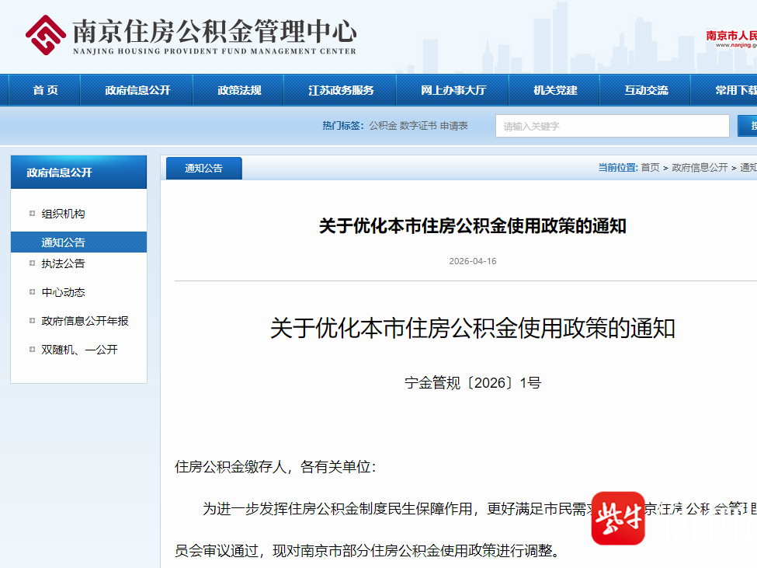Click the 数字证书 hot tag link
This screenshot has width=757, height=568.
pos(418,126)
